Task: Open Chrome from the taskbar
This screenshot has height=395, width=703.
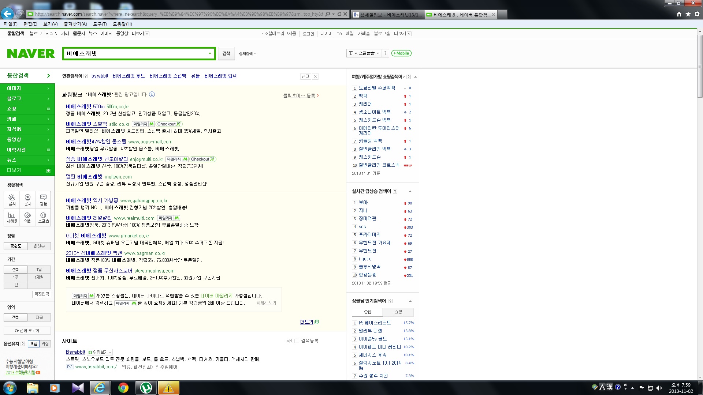Action: [123, 388]
